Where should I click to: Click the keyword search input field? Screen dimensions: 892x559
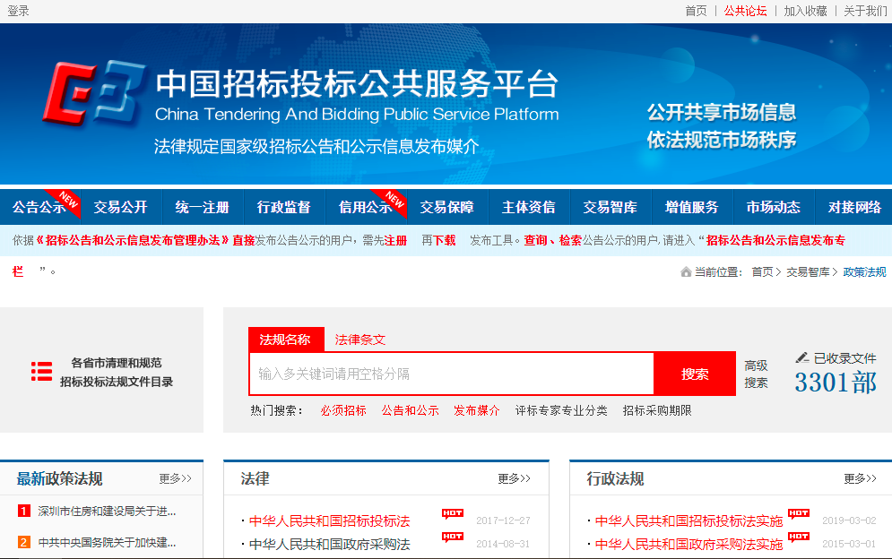pos(452,374)
